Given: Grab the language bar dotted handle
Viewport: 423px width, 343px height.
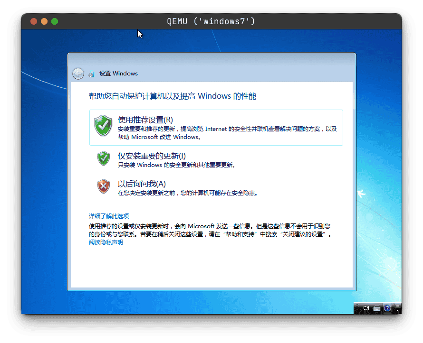Looking at the screenshot, I should coord(357,308).
